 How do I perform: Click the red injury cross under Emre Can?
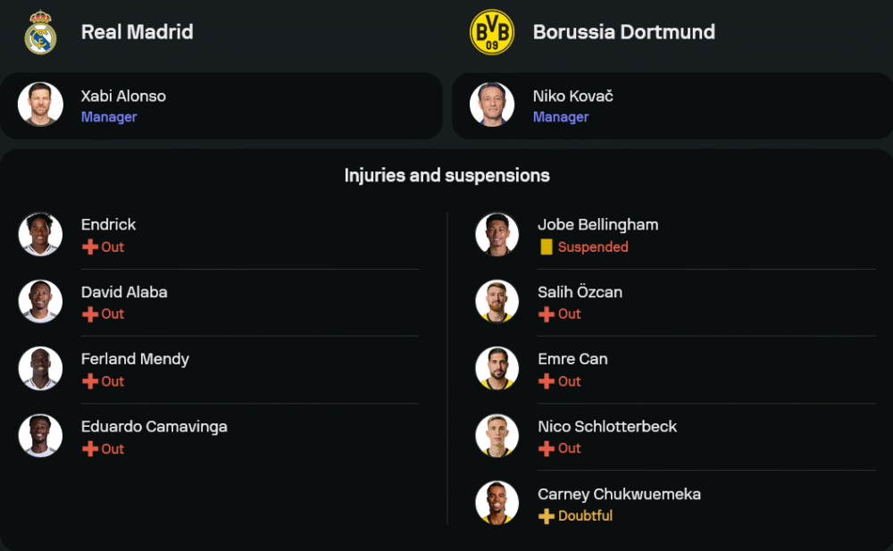[547, 381]
